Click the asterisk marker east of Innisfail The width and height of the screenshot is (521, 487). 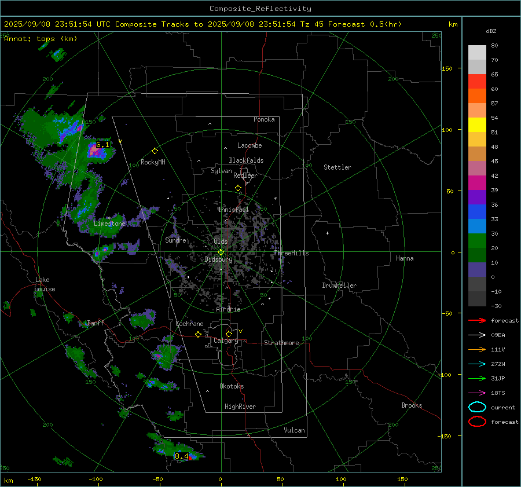pos(275,199)
